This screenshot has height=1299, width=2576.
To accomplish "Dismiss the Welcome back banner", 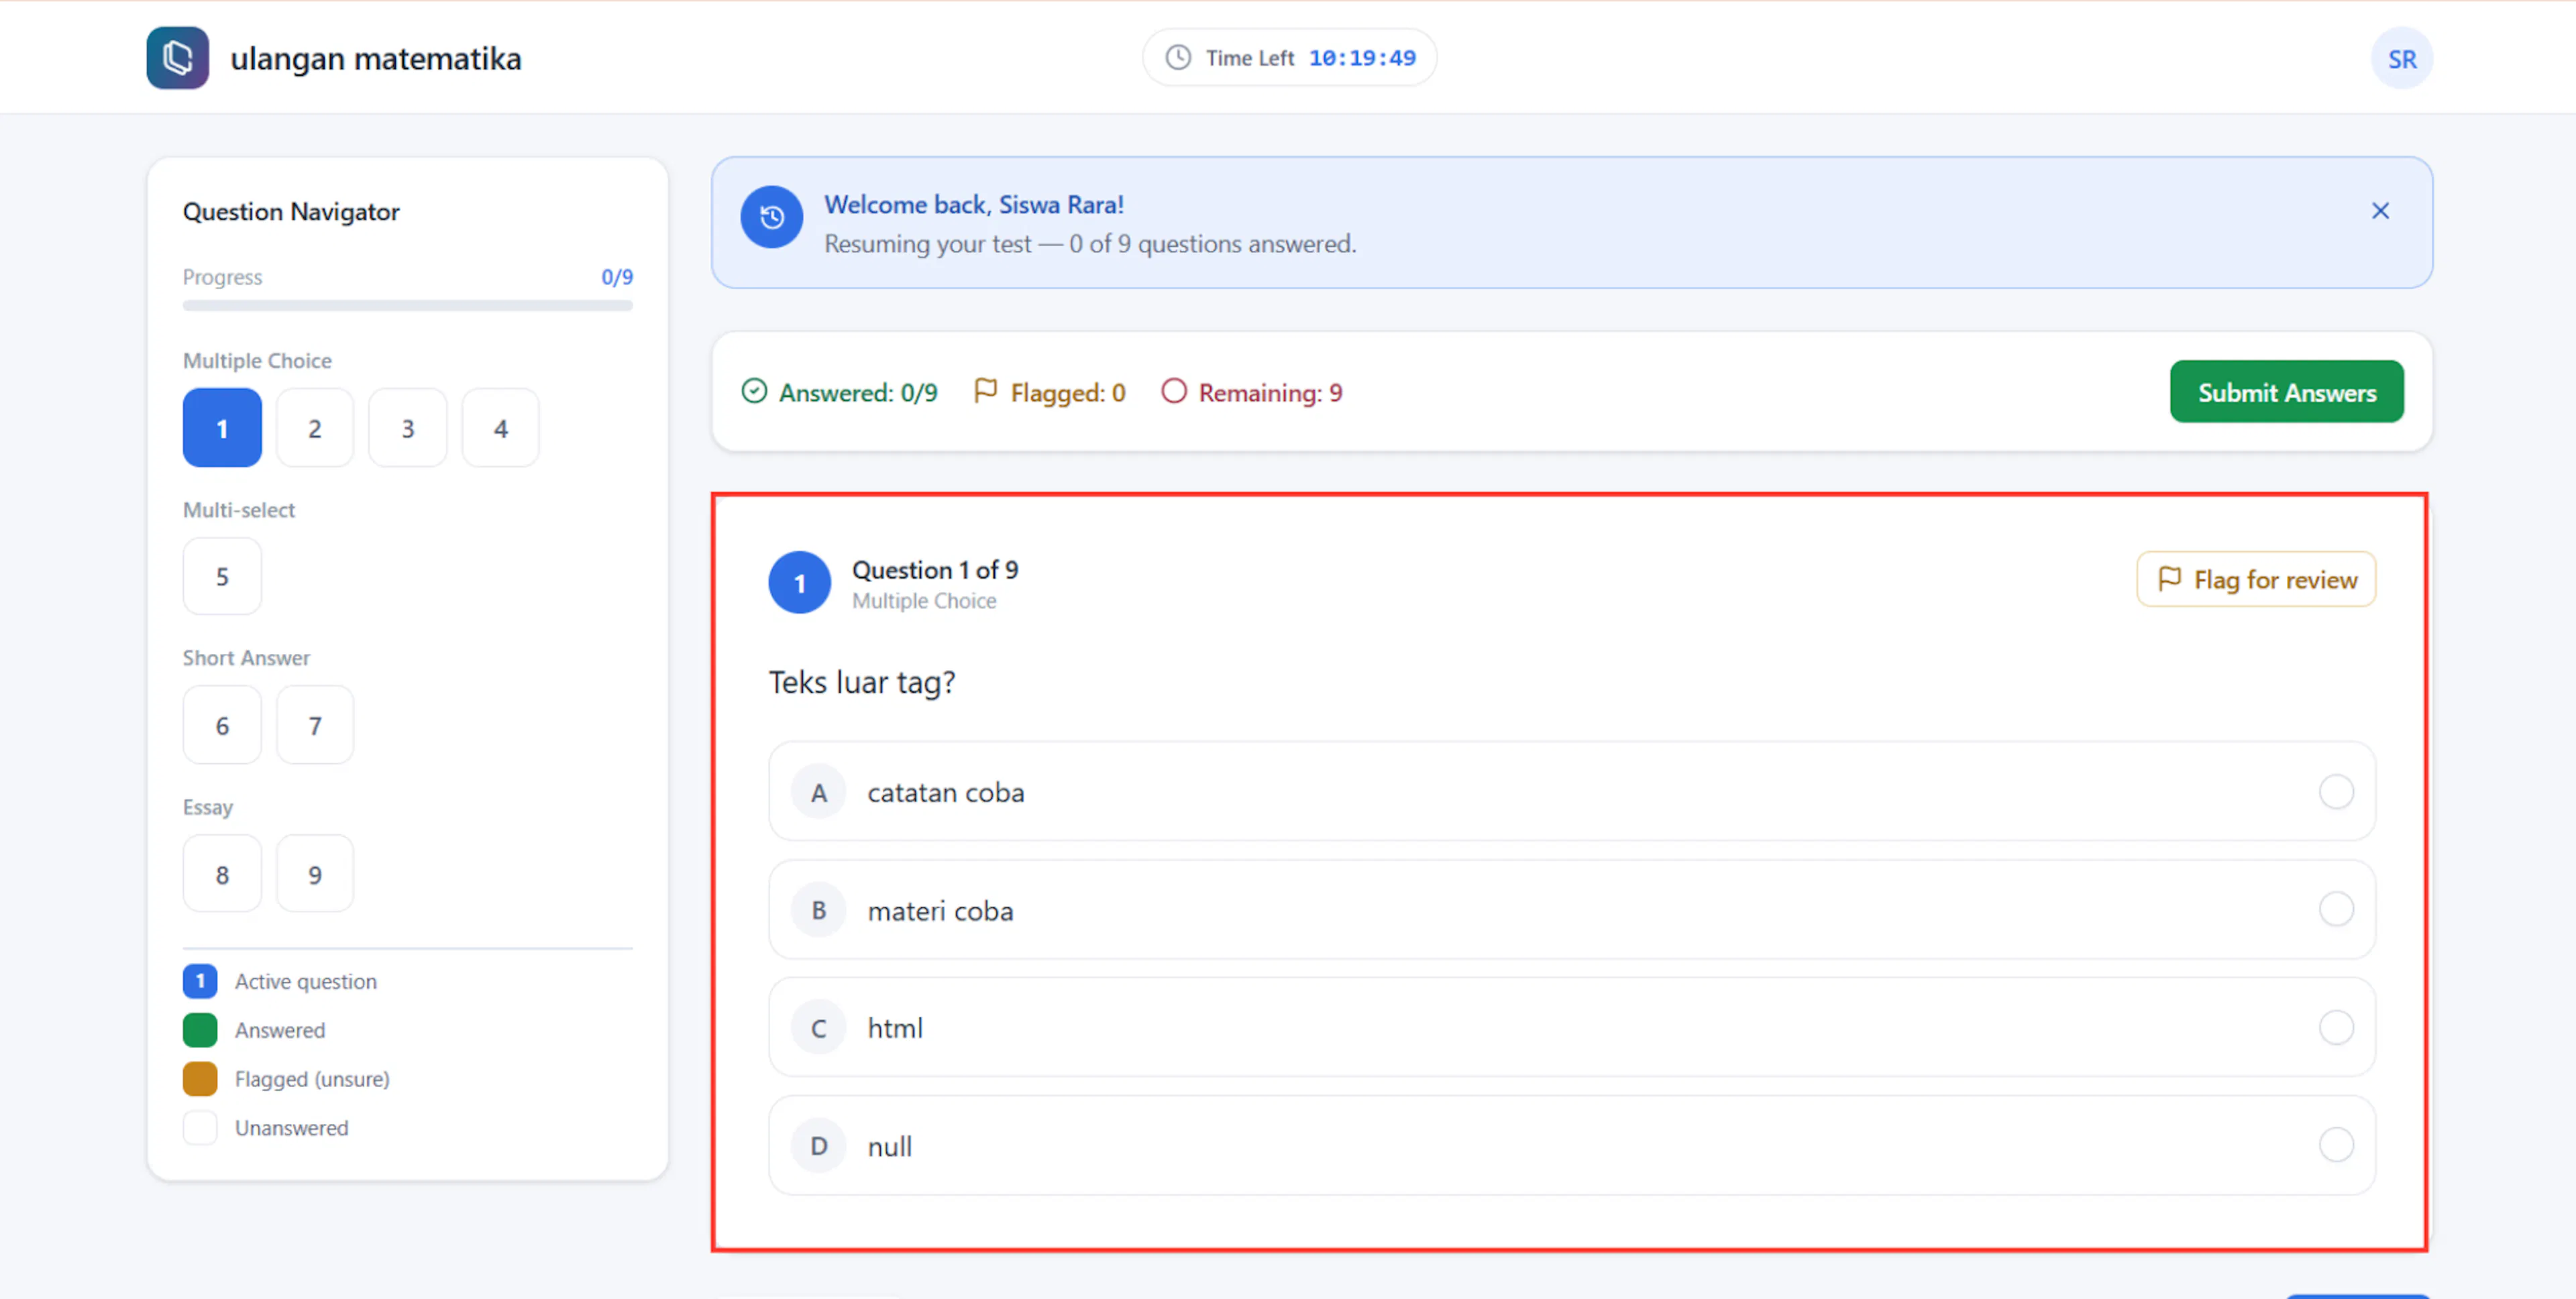I will tap(2380, 211).
